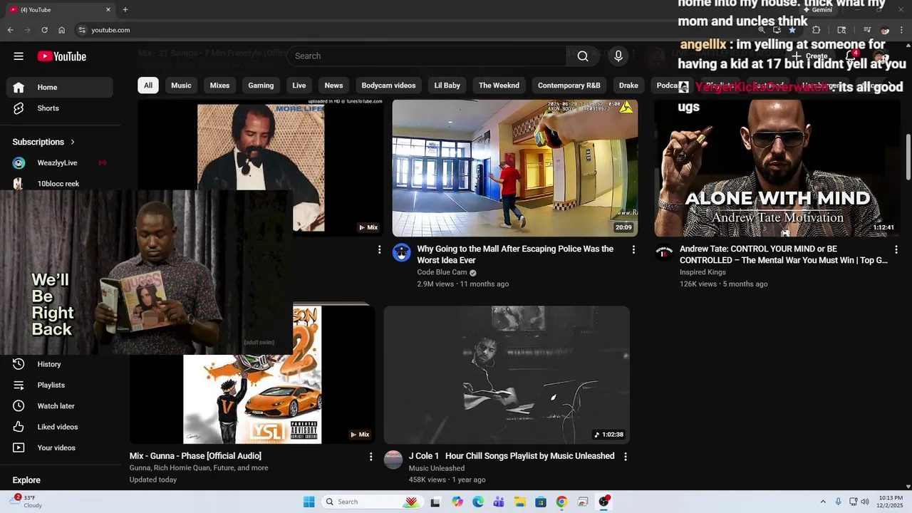Click the Create button
Image resolution: width=912 pixels, height=513 pixels.
tap(811, 56)
